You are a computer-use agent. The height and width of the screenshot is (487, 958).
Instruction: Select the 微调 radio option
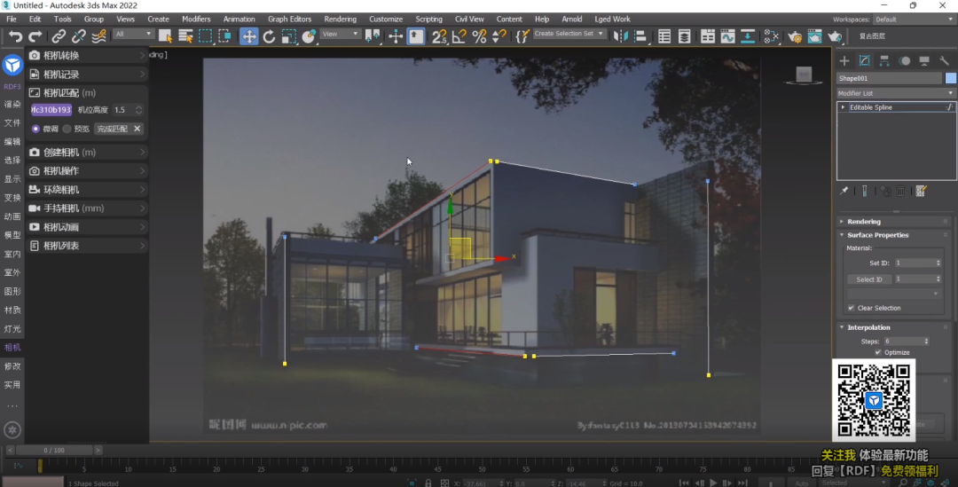tap(35, 129)
